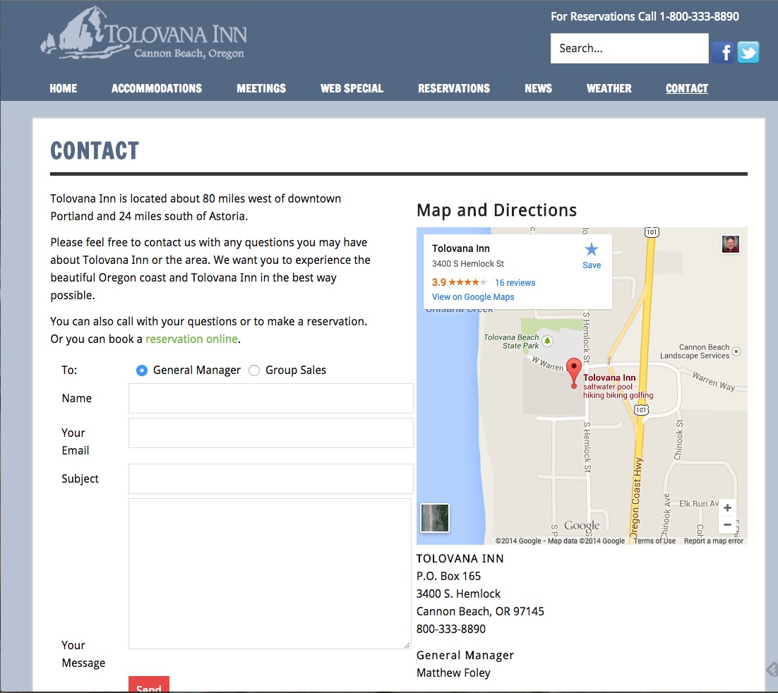Click into the Search field
Image resolution: width=778 pixels, height=693 pixels.
coord(629,49)
